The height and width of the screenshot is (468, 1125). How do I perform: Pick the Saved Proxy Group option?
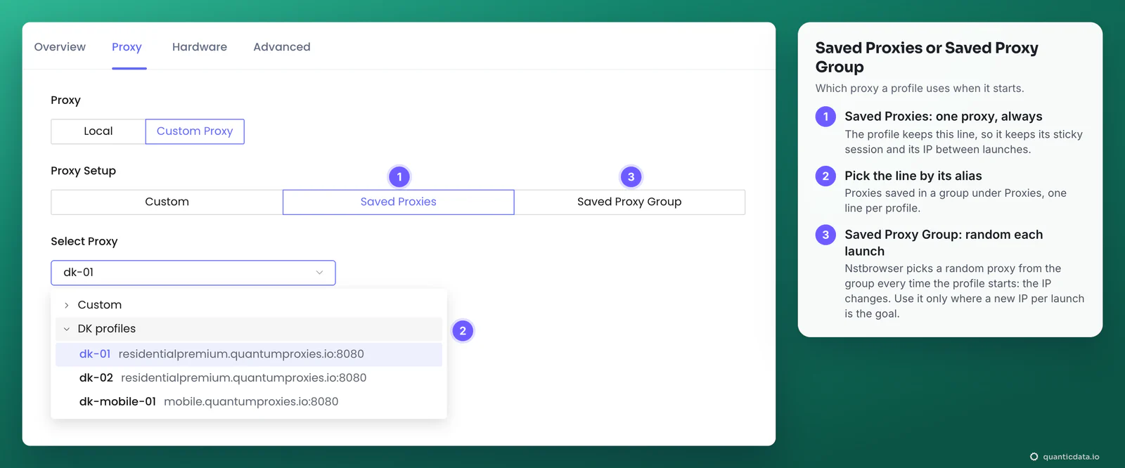[x=629, y=202]
